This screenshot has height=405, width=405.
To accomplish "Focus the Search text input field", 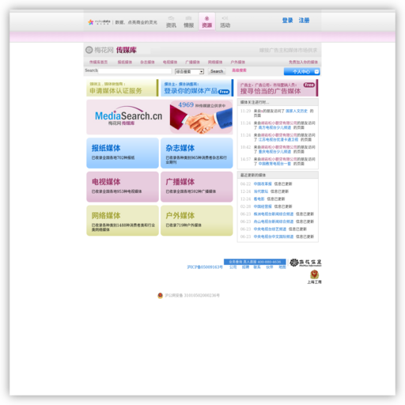I will 134,71.
